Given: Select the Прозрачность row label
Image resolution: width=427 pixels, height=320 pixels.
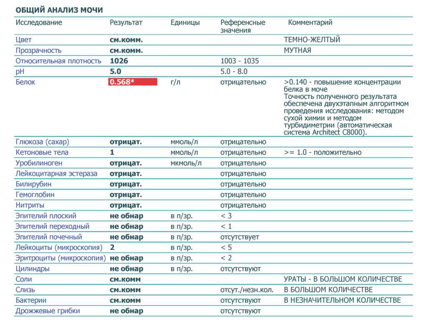Looking at the screenshot, I should tap(38, 50).
